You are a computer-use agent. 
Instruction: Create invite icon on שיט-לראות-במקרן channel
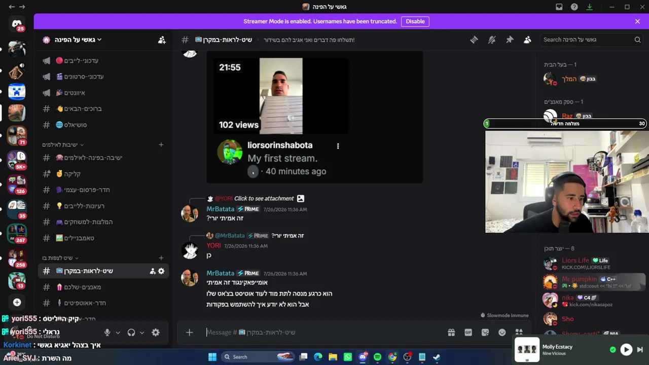152,271
